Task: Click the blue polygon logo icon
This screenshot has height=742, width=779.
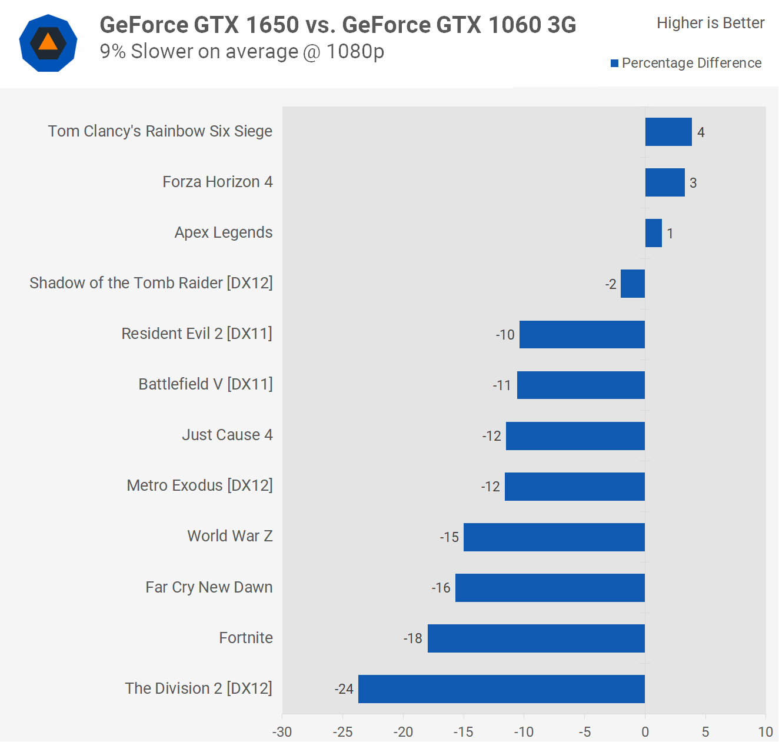Action: coord(48,43)
